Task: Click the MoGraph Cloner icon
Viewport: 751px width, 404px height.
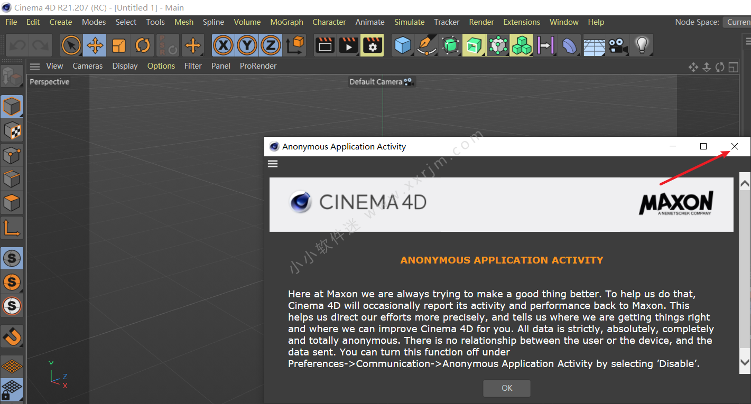Action: point(498,45)
